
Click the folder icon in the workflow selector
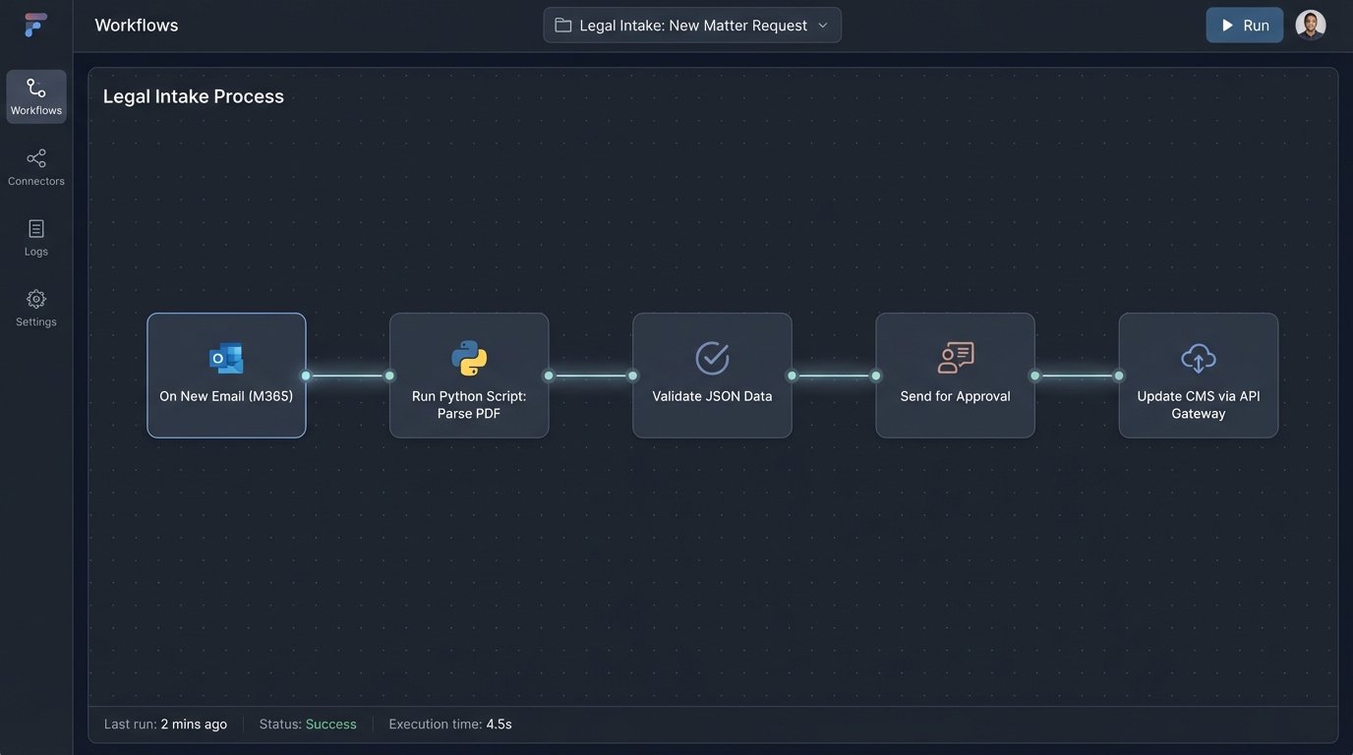pyautogui.click(x=562, y=24)
